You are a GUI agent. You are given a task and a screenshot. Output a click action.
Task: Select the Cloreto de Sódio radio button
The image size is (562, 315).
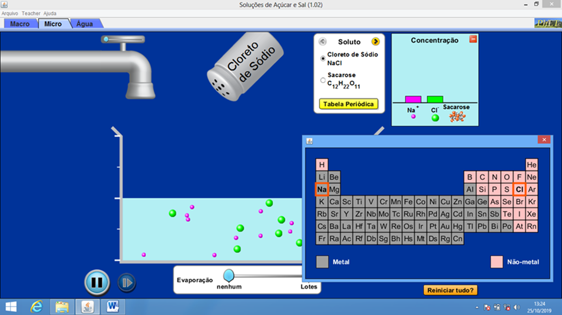pos(323,59)
